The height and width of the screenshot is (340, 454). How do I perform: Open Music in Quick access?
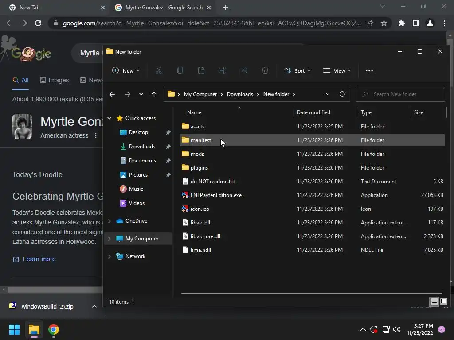136,189
